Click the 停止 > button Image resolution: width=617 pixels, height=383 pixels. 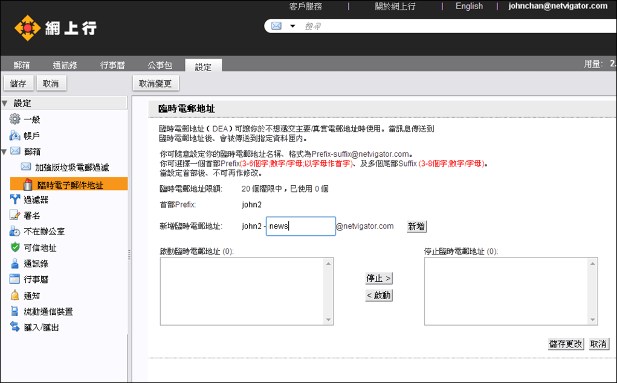point(378,279)
